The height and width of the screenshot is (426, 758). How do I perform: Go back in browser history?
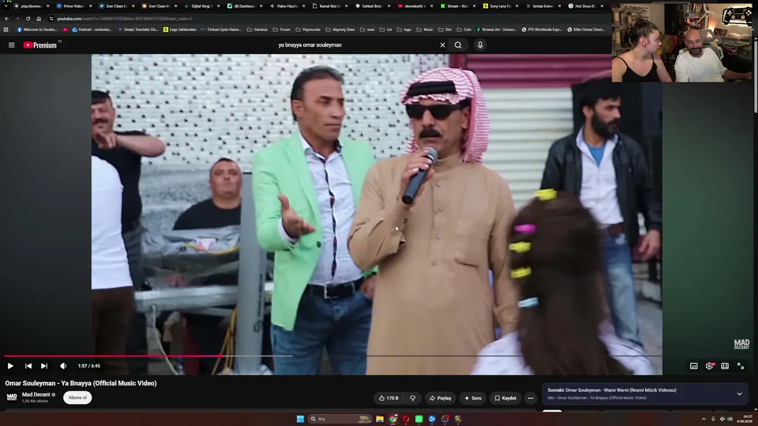pos(7,18)
